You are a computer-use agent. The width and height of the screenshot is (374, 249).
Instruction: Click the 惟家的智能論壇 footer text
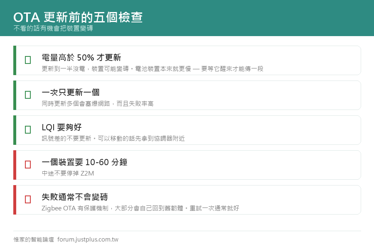point(34,239)
